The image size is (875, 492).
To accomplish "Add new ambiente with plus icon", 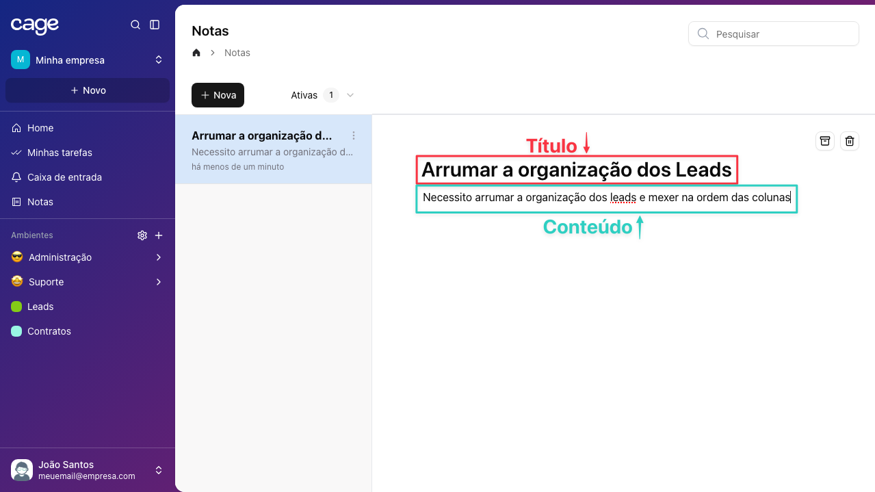I will click(159, 235).
